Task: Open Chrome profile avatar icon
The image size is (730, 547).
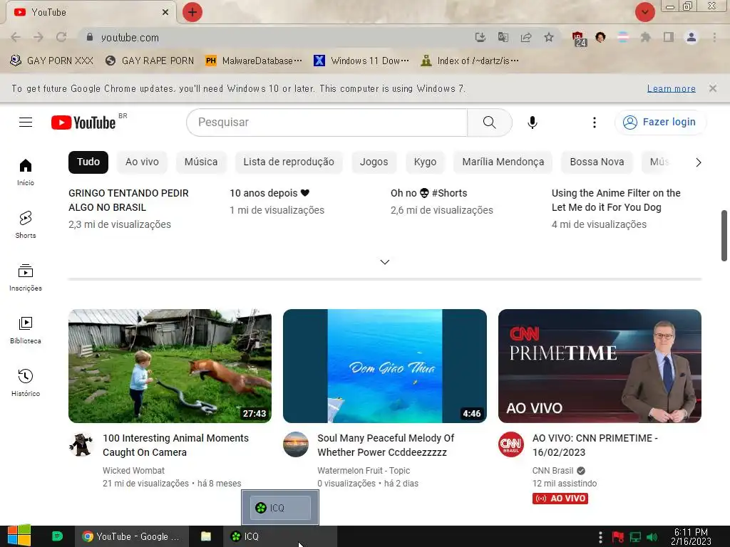Action: pyautogui.click(x=692, y=37)
